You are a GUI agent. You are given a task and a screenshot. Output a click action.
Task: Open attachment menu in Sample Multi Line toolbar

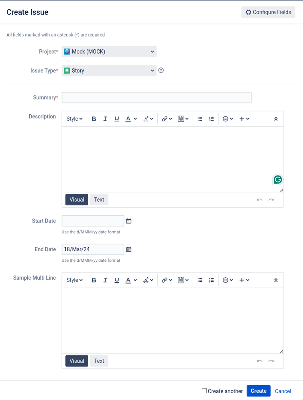point(183,280)
